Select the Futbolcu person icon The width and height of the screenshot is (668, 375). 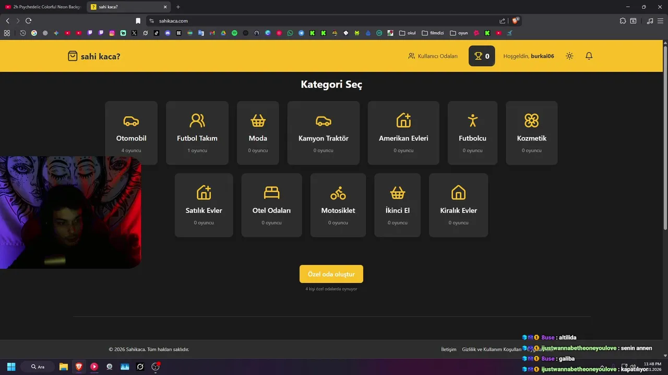tap(472, 121)
